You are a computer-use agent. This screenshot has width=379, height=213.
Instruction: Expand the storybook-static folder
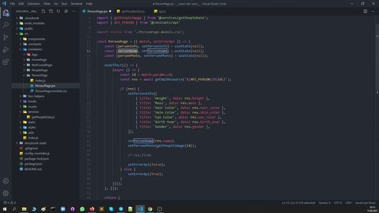point(36,143)
